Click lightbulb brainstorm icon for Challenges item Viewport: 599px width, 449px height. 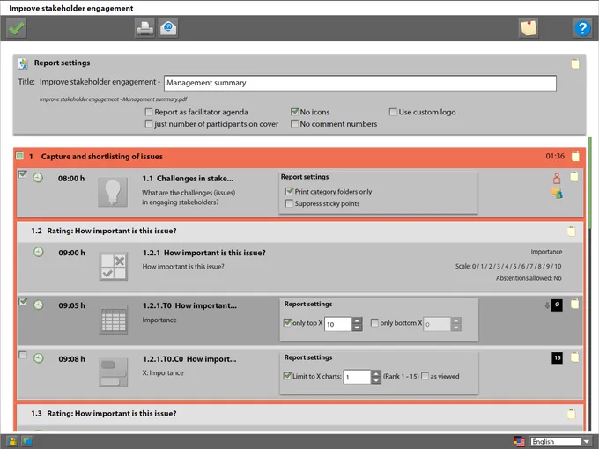pyautogui.click(x=113, y=193)
